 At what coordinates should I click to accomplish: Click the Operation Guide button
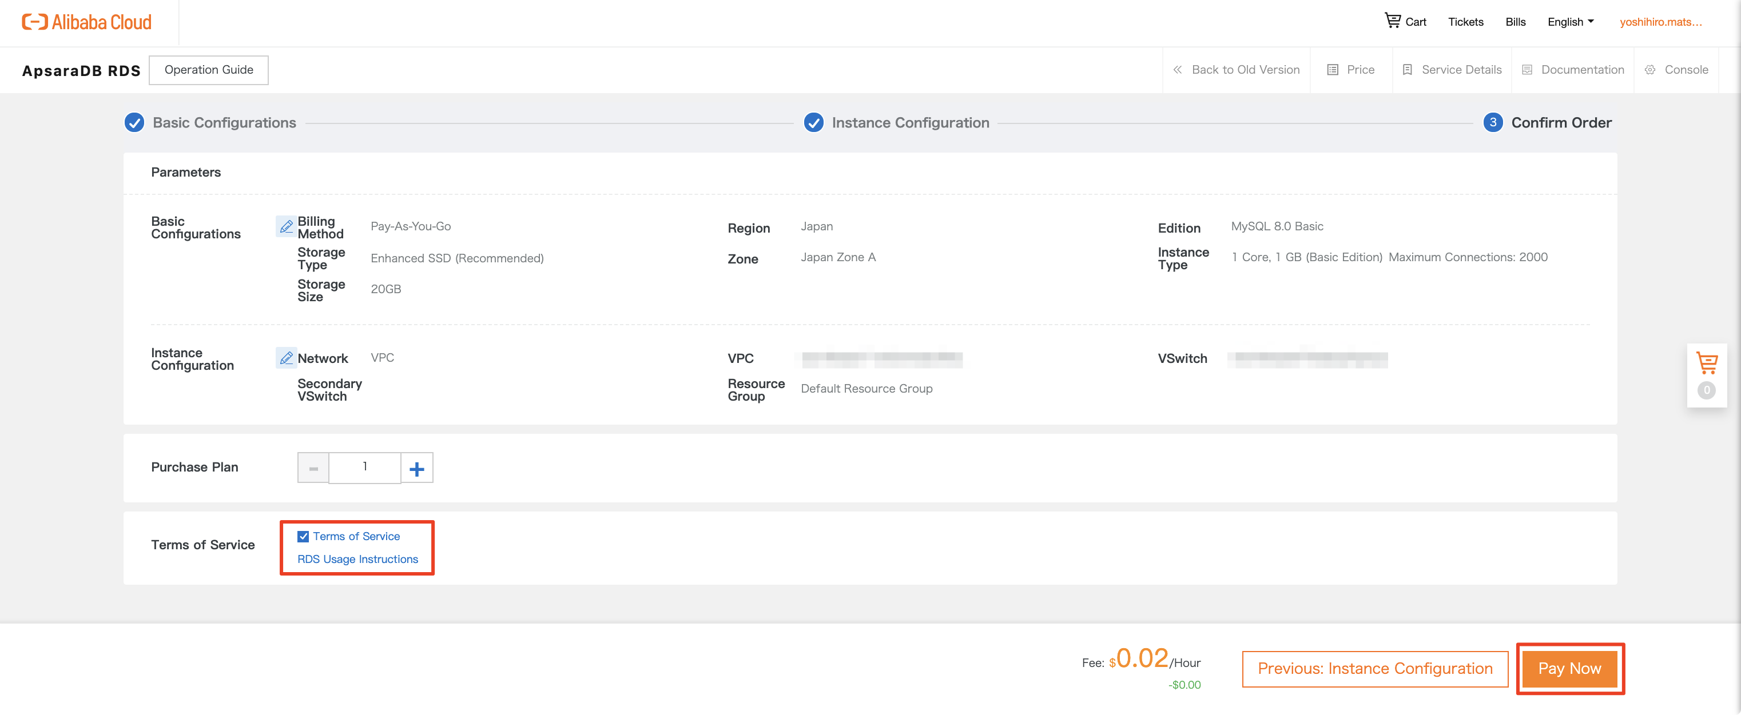tap(209, 70)
